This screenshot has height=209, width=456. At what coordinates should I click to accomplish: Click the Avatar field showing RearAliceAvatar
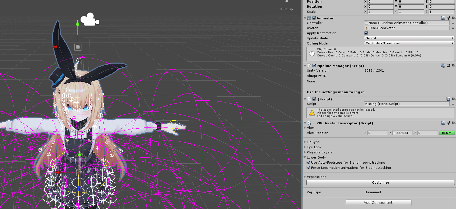pos(407,28)
